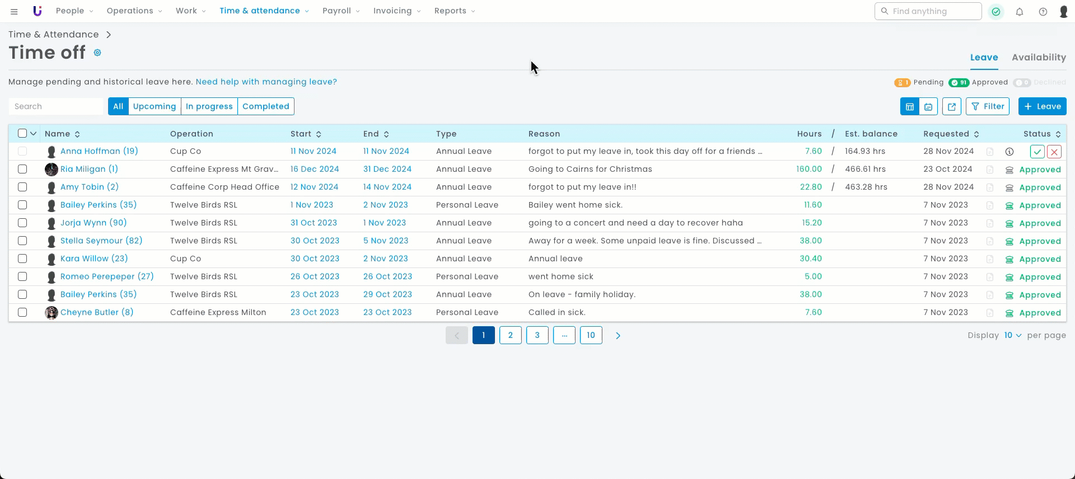The image size is (1075, 479).
Task: Select the Upcoming filter tab
Action: pyautogui.click(x=155, y=106)
